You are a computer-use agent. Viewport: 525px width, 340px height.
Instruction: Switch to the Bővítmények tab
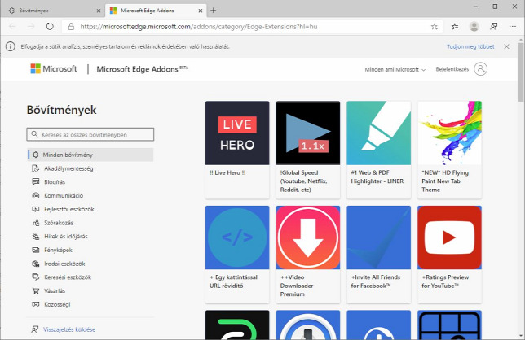pos(54,11)
